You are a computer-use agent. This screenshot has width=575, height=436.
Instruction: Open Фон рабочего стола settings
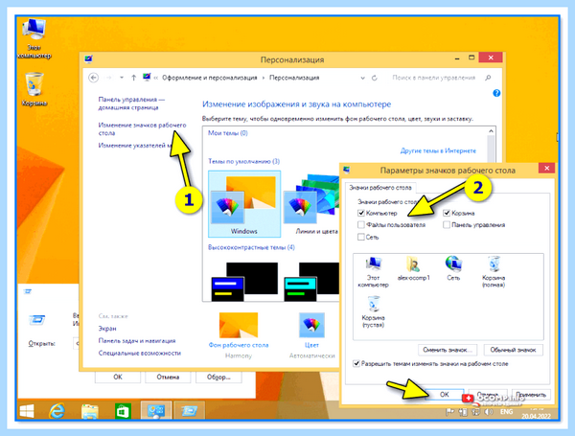point(239,330)
